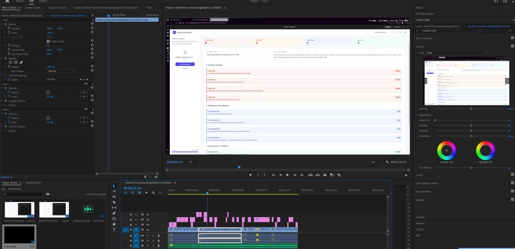Viewport: 515px width, 249px height.
Task: Switch to Lumetri Scopes tab
Action: (33, 8)
